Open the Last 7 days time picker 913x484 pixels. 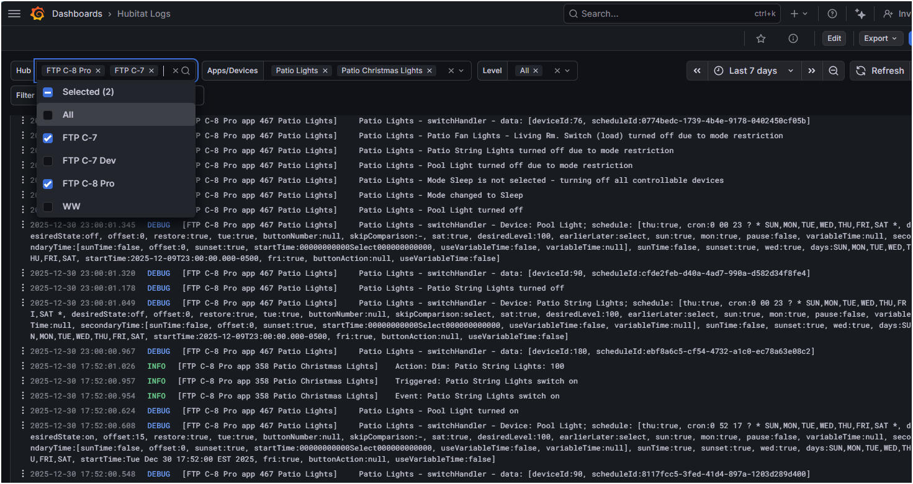(753, 71)
